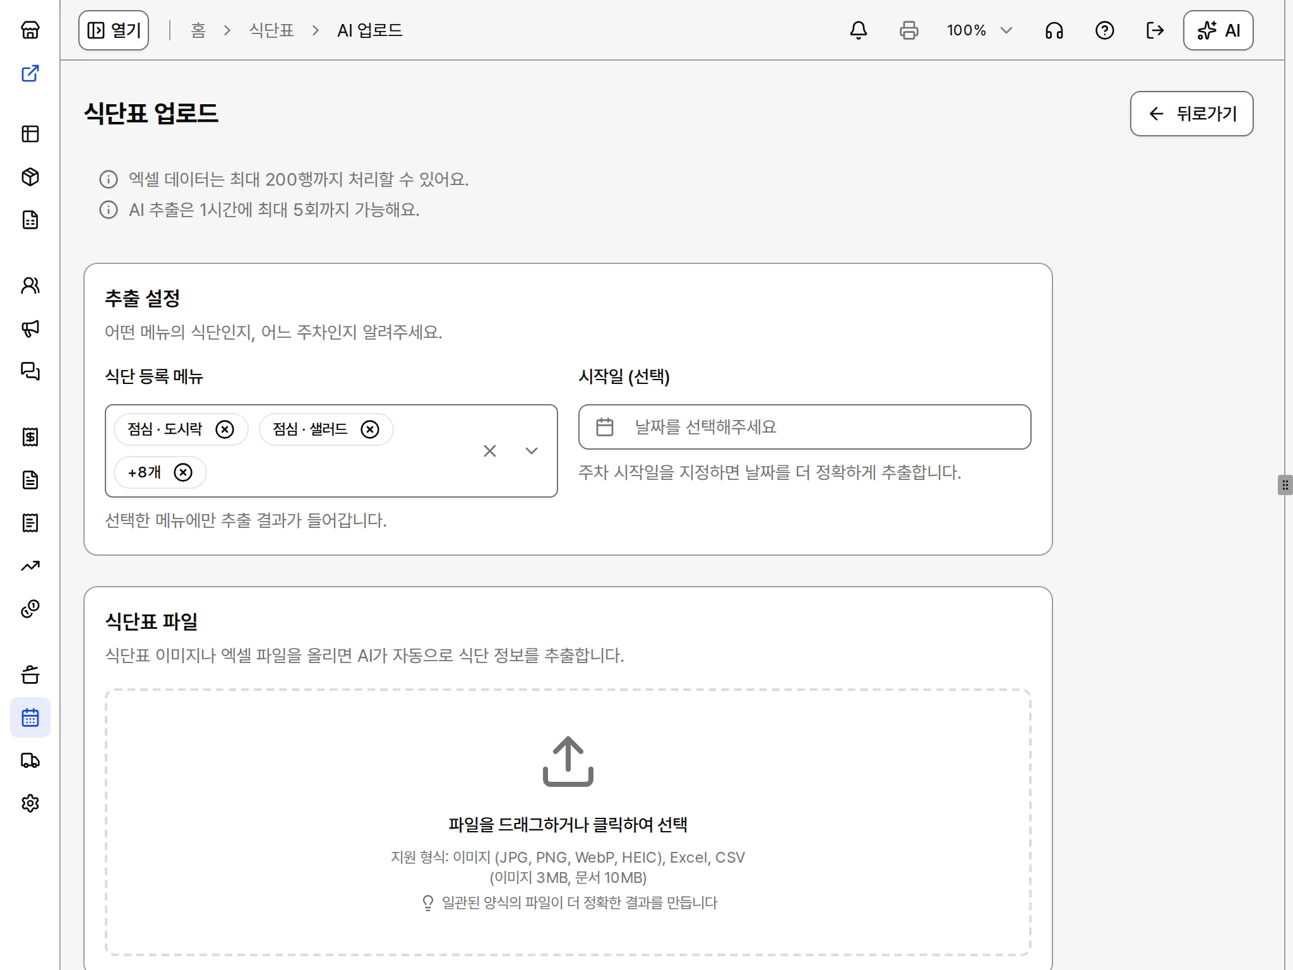The height and width of the screenshot is (970, 1293).
Task: Open the 100% zoom dropdown
Action: point(979,30)
